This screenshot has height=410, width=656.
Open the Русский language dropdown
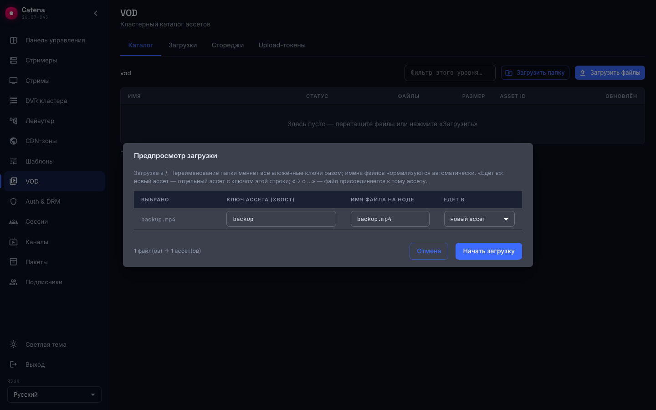(x=54, y=395)
